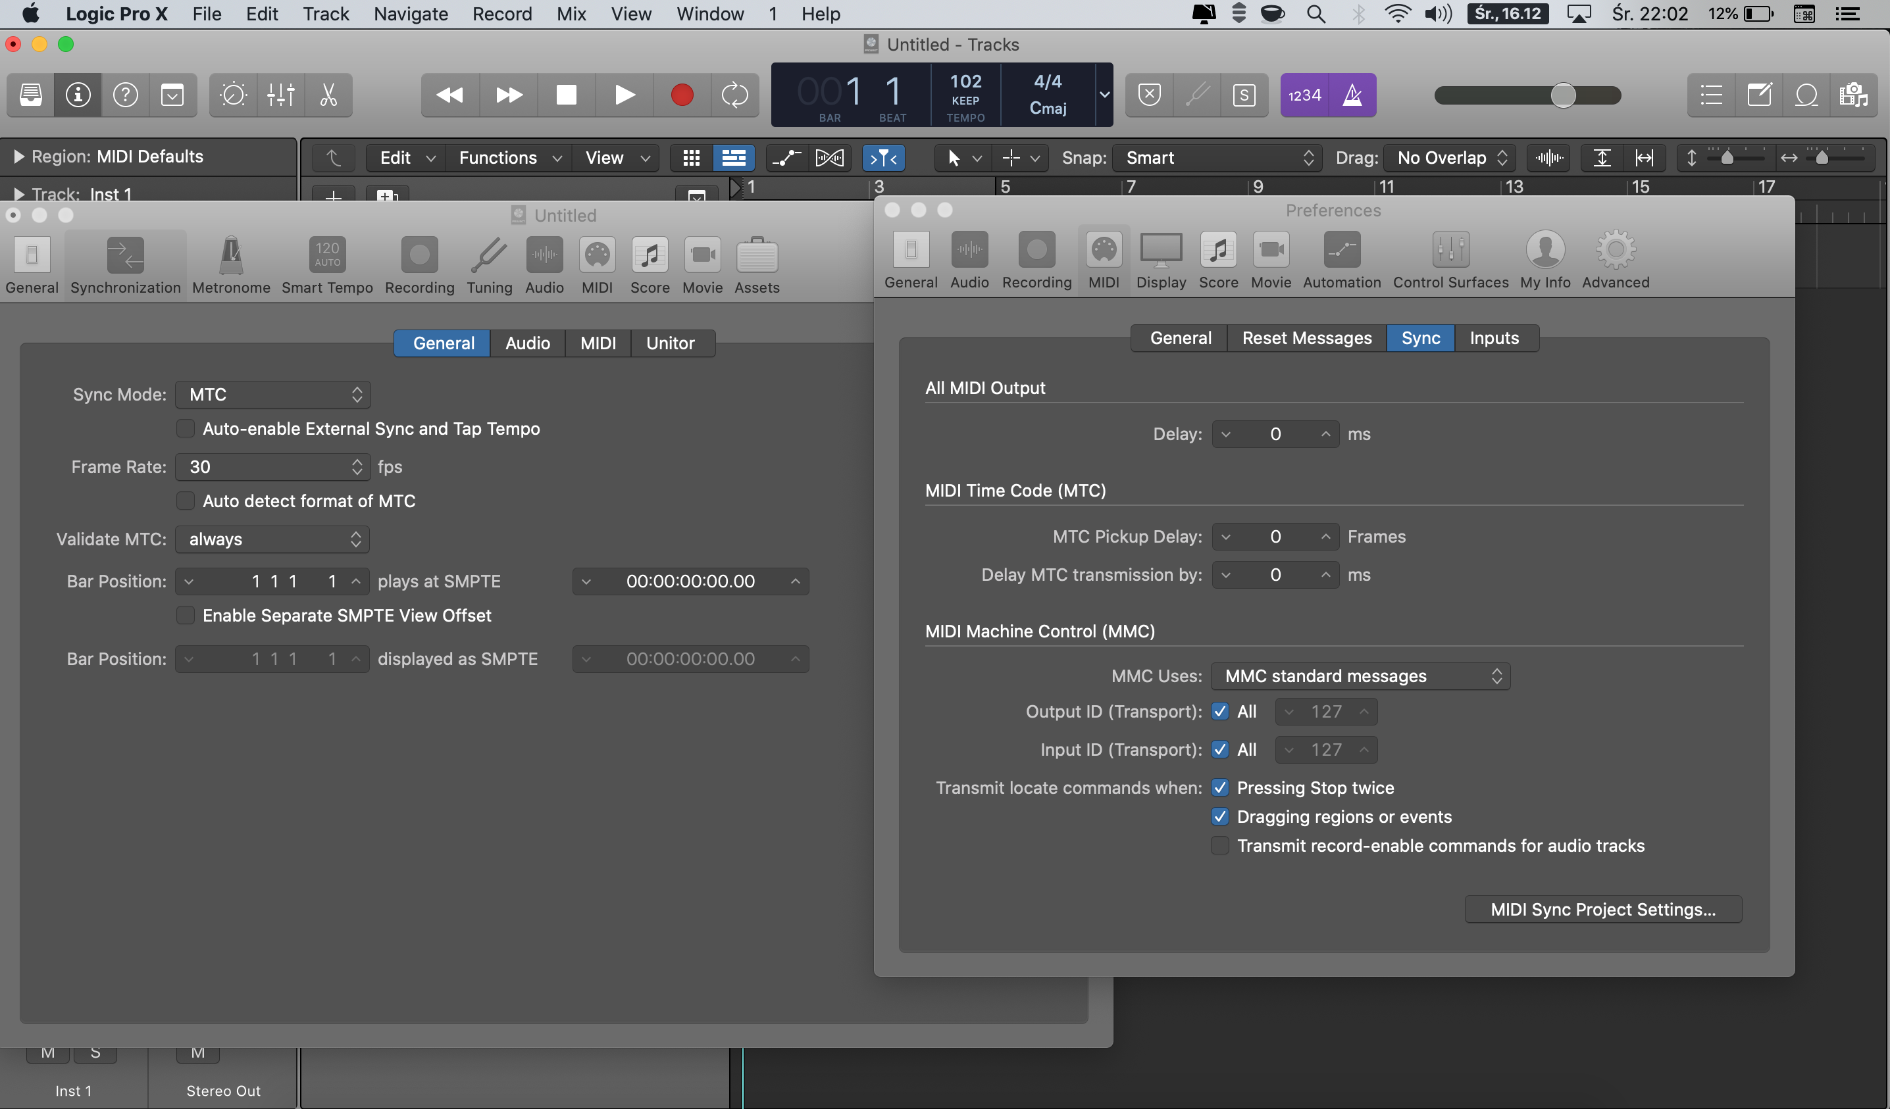1890x1109 pixels.
Task: Open the MMC Uses dropdown
Action: click(1360, 676)
